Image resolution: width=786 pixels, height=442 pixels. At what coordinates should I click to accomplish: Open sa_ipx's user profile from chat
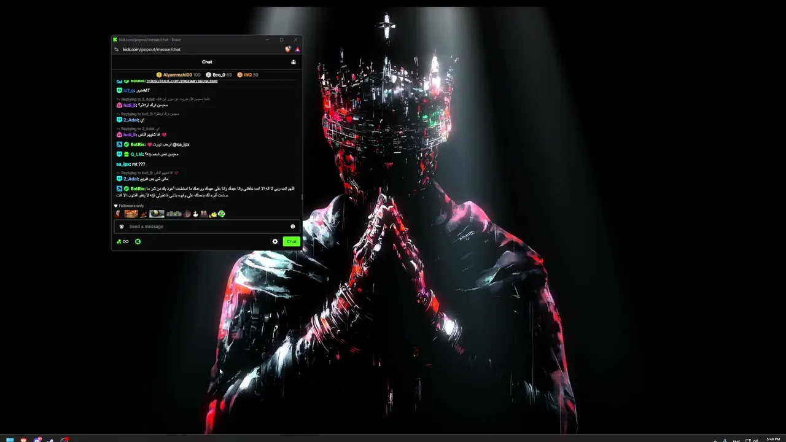(x=123, y=164)
